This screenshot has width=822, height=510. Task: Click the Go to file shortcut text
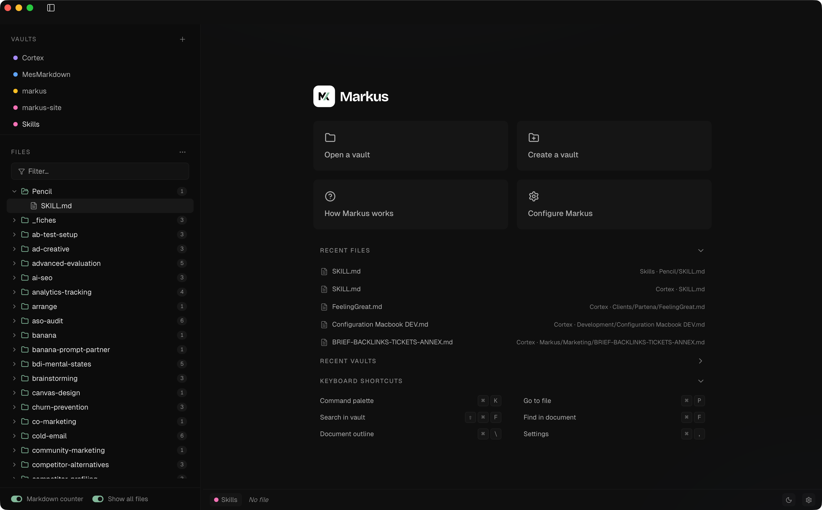pyautogui.click(x=537, y=401)
